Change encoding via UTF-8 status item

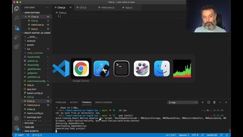point(195,135)
